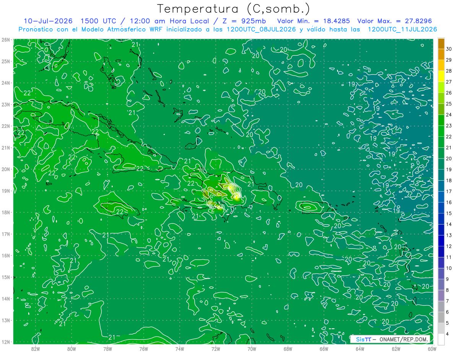This screenshot has width=459, height=354.
Task: Click the colorbar label '10'
Action: click(x=449, y=268)
